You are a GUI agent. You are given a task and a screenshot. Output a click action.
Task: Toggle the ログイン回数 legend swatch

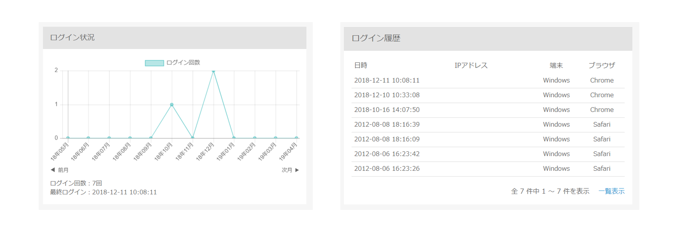(x=154, y=63)
